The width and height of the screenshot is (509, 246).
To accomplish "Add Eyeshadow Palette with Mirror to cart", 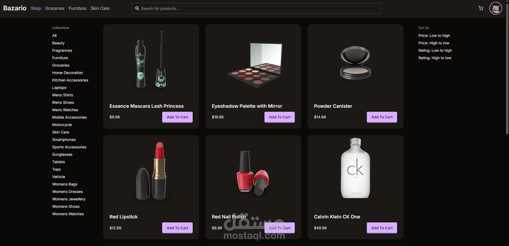I will [x=280, y=117].
